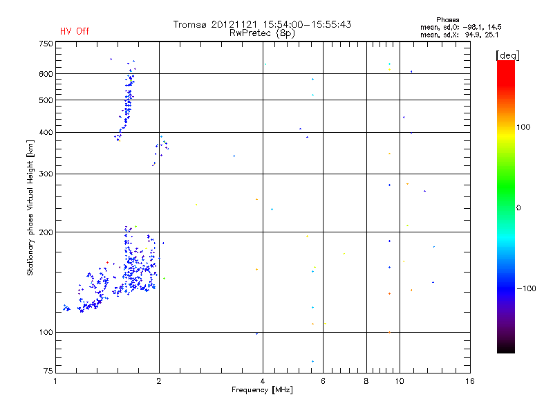Click the x-axis tick label "8"

point(366,381)
